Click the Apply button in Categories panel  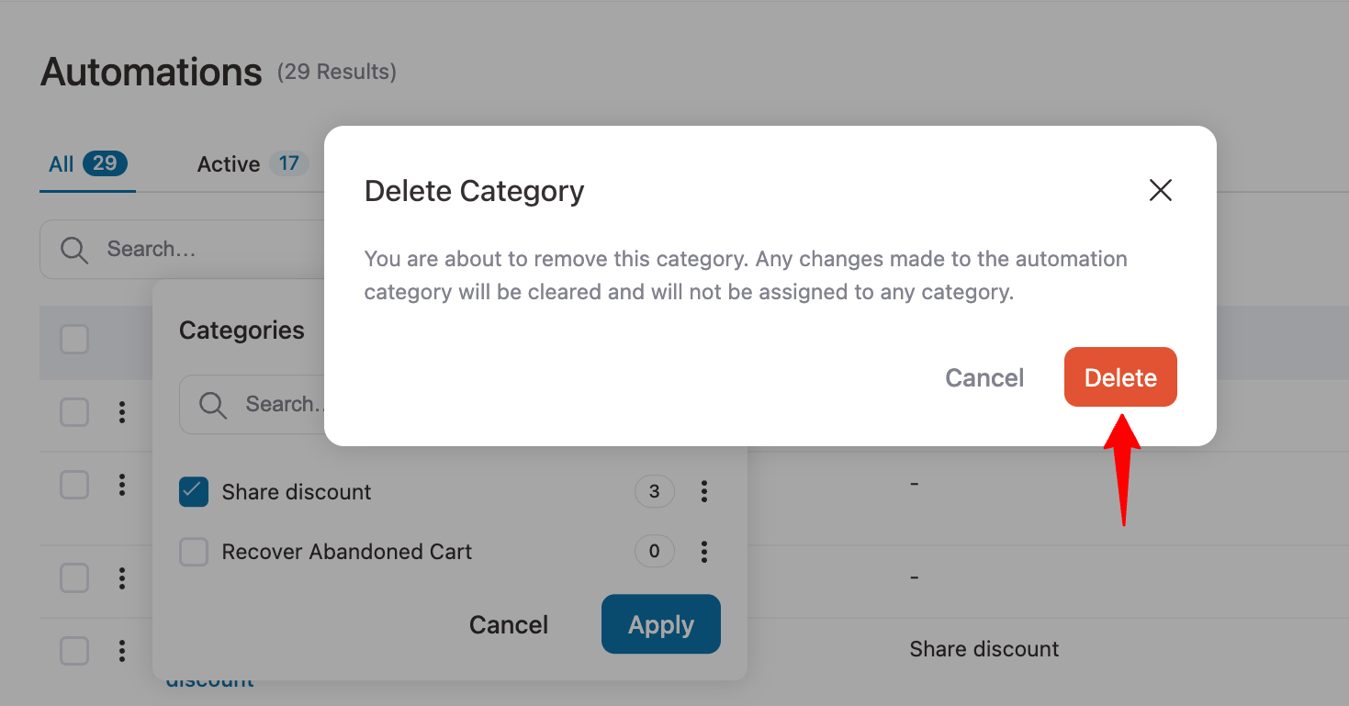coord(660,624)
